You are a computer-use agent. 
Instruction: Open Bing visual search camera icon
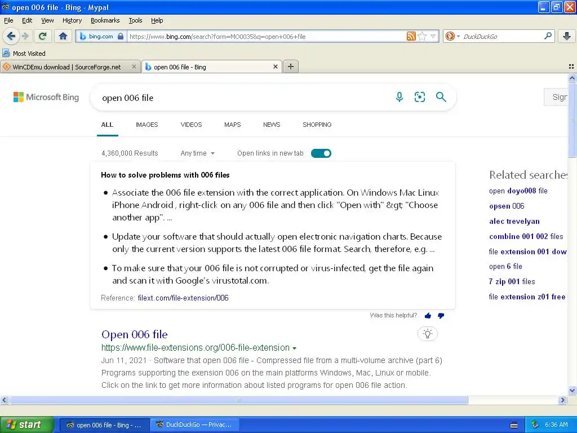(x=419, y=97)
